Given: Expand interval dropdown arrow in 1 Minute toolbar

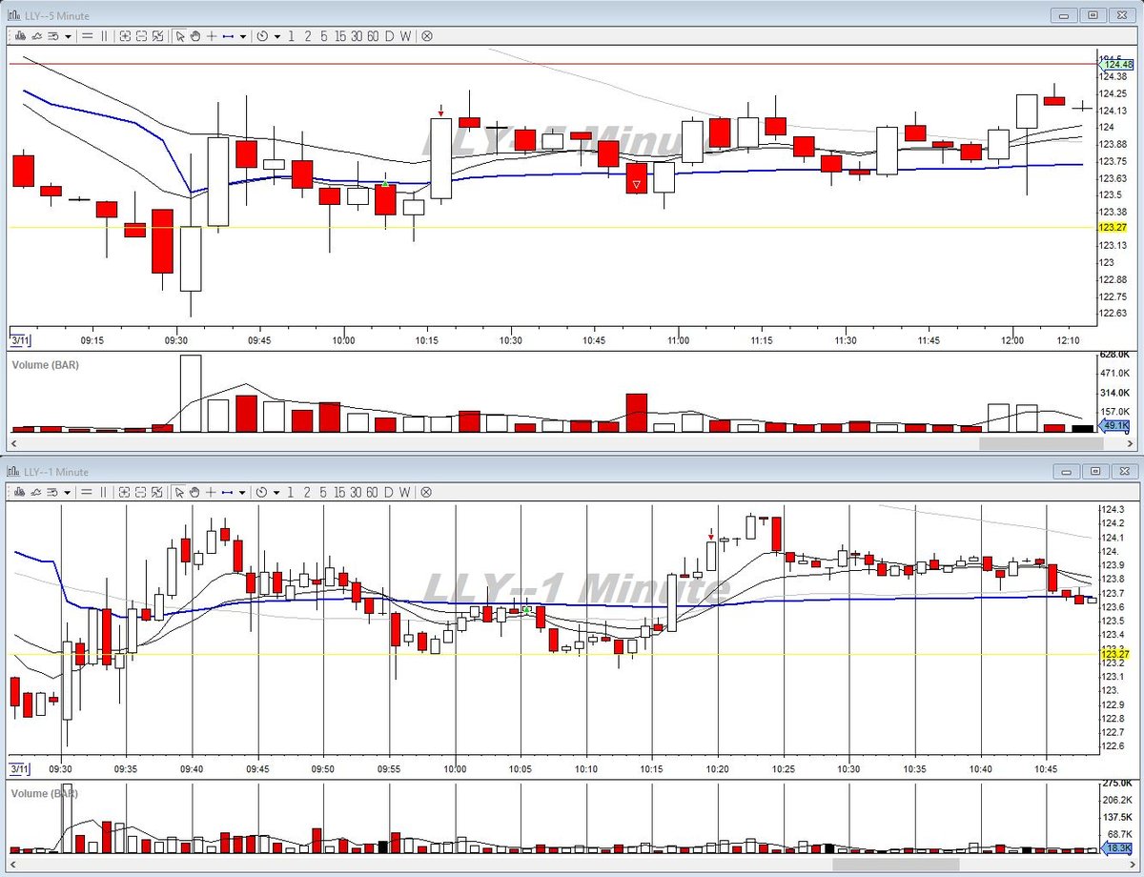Looking at the screenshot, I should 277,492.
